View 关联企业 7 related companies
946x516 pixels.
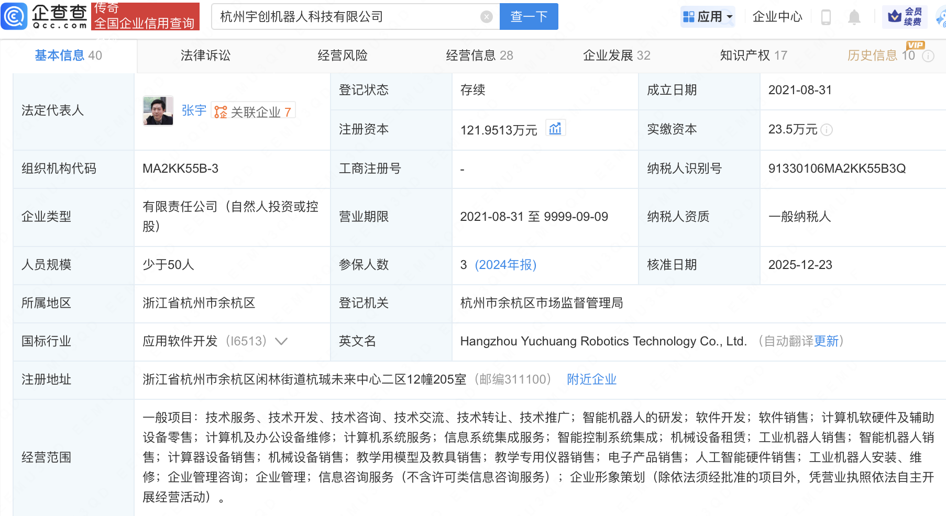coord(254,111)
